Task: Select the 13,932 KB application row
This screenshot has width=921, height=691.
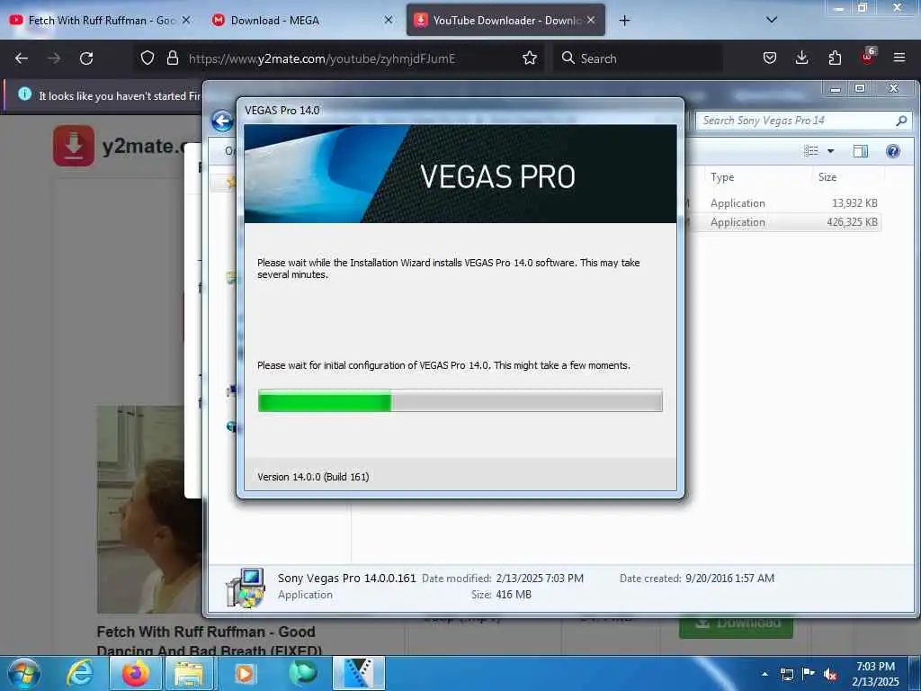Action: point(784,202)
